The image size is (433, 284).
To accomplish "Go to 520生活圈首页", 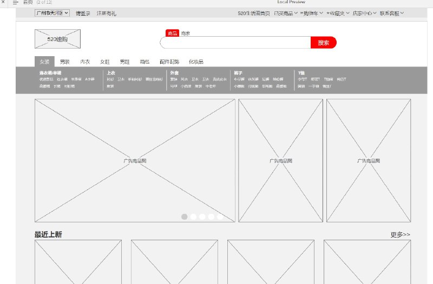I will pyautogui.click(x=253, y=13).
